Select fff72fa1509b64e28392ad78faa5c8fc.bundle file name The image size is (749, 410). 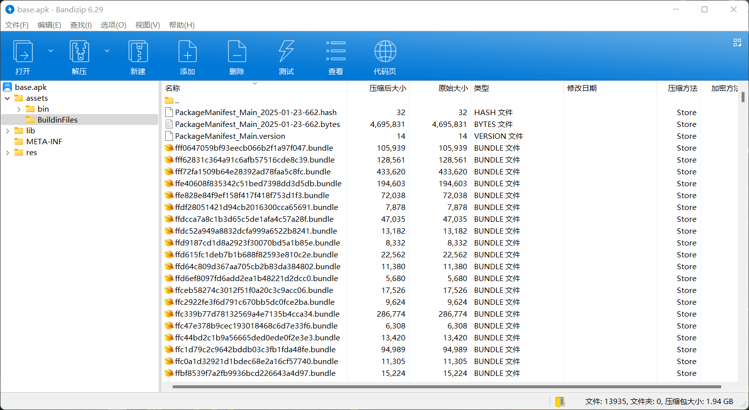point(253,171)
